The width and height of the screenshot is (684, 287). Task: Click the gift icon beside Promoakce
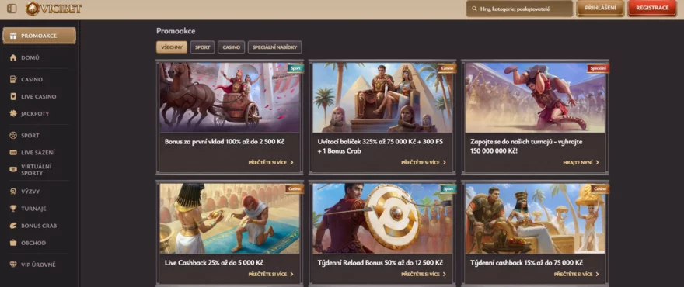pyautogui.click(x=13, y=36)
